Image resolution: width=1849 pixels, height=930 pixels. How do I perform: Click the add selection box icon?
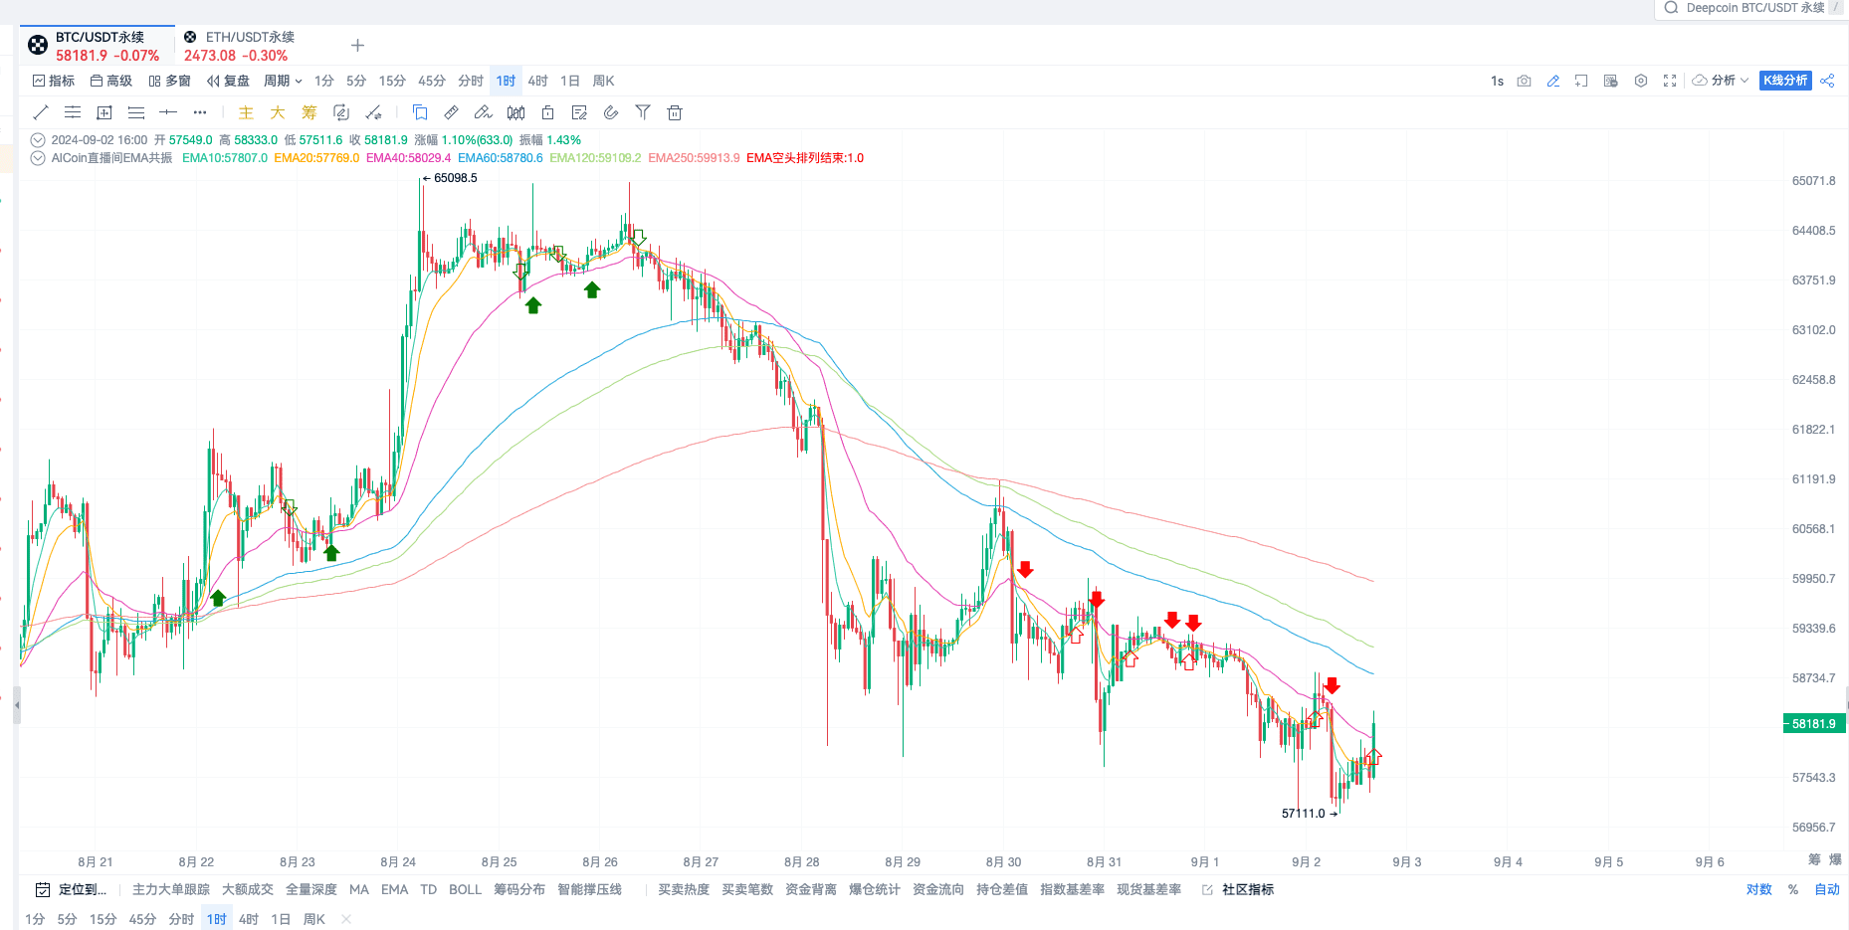(1581, 81)
